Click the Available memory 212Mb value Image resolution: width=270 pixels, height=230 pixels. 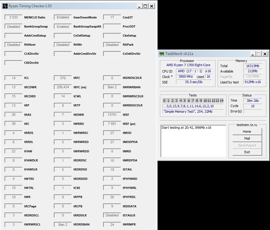coord(252,71)
